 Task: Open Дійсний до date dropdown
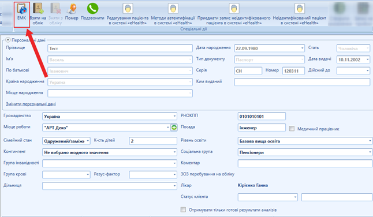pos(368,70)
